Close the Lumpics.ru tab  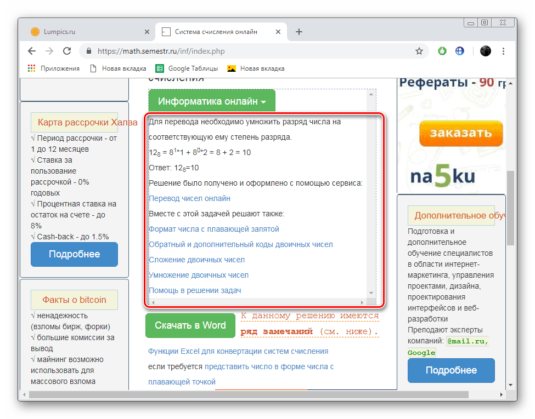(x=147, y=32)
